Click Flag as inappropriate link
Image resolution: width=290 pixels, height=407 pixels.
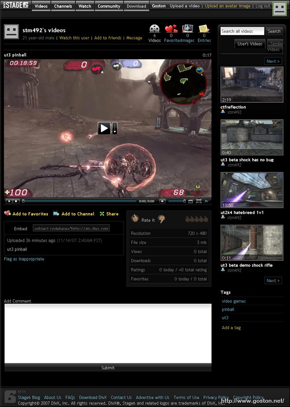[x=24, y=259]
